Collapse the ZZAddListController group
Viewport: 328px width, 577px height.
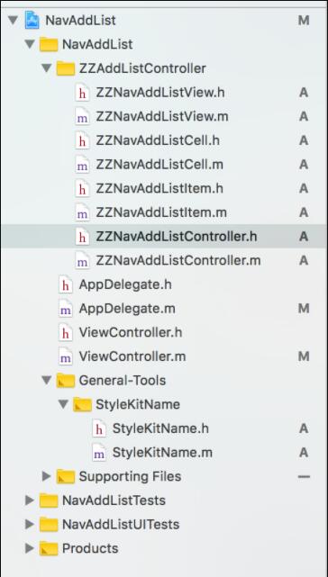click(47, 68)
